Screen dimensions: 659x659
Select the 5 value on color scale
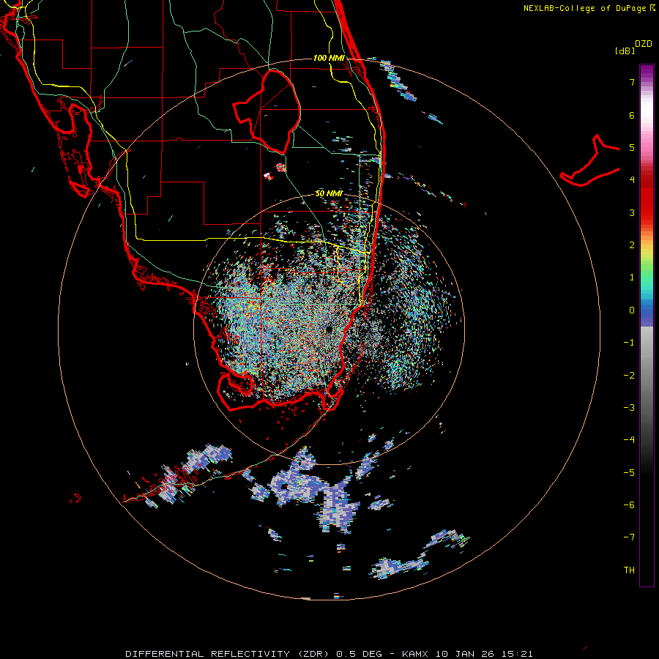pos(632,147)
